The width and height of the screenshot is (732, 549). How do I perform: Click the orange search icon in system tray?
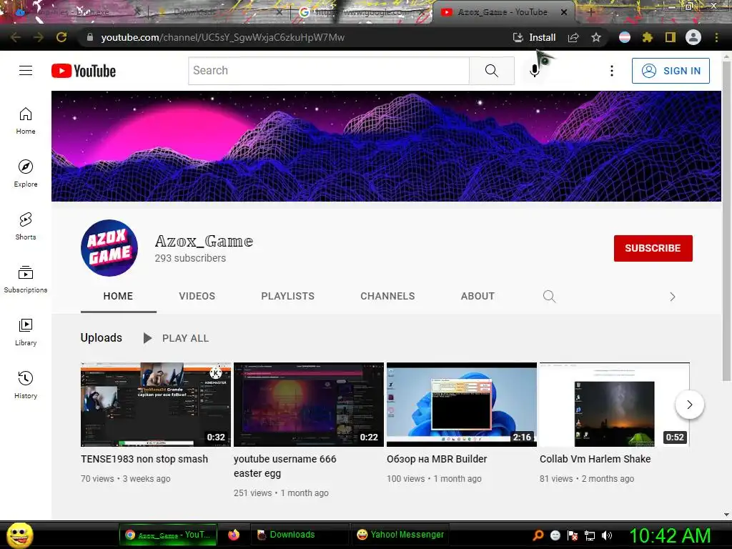point(538,535)
